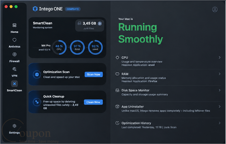Switch to the Antivirus label
This screenshot has width=226, height=144.
[x=15, y=47]
